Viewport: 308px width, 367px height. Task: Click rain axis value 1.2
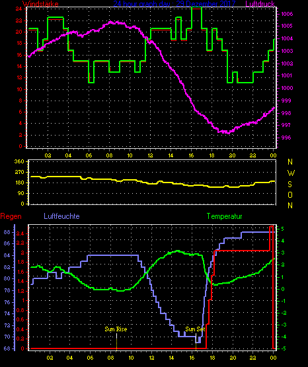pyautogui.click(x=20, y=291)
